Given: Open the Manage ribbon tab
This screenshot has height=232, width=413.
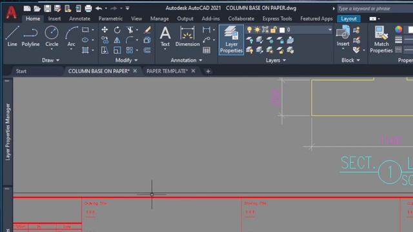Looking at the screenshot, I should 159,19.
